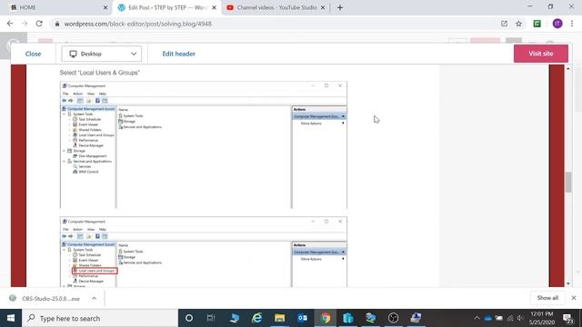Image resolution: width=582 pixels, height=327 pixels.
Task: Open the Action Center notifications icon
Action: point(568,318)
